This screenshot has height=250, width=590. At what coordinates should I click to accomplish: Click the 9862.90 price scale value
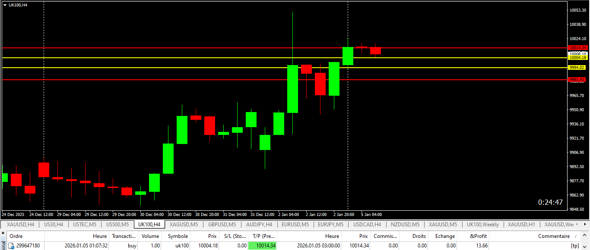[x=577, y=195]
